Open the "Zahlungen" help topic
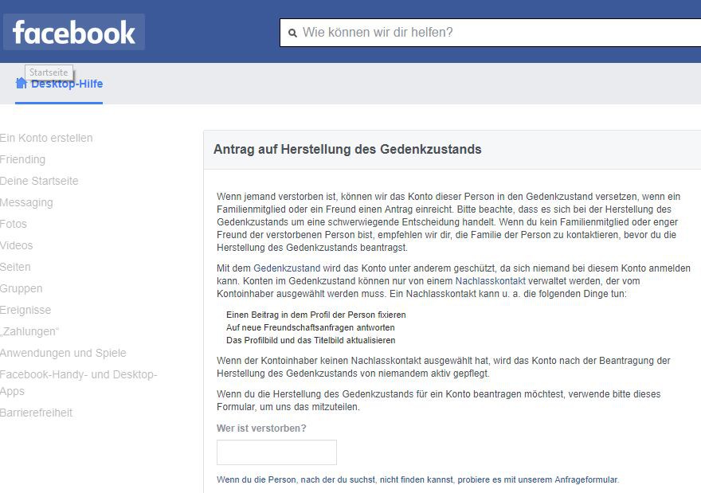This screenshot has width=701, height=493. tap(29, 331)
